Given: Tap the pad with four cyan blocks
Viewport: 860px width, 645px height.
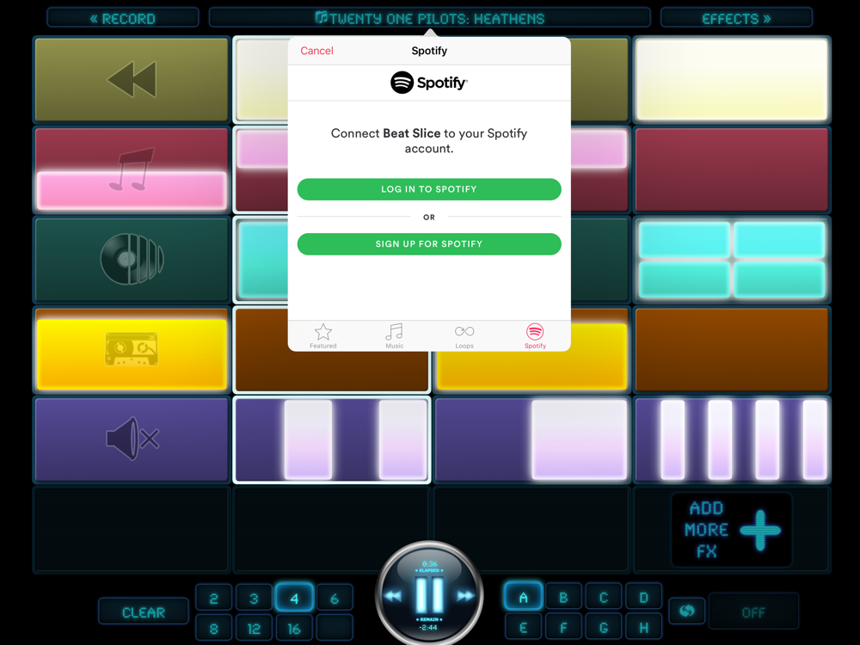Looking at the screenshot, I should (732, 260).
